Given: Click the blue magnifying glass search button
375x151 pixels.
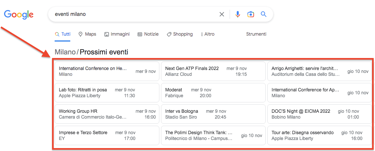Looking at the screenshot, I should pos(263,14).
